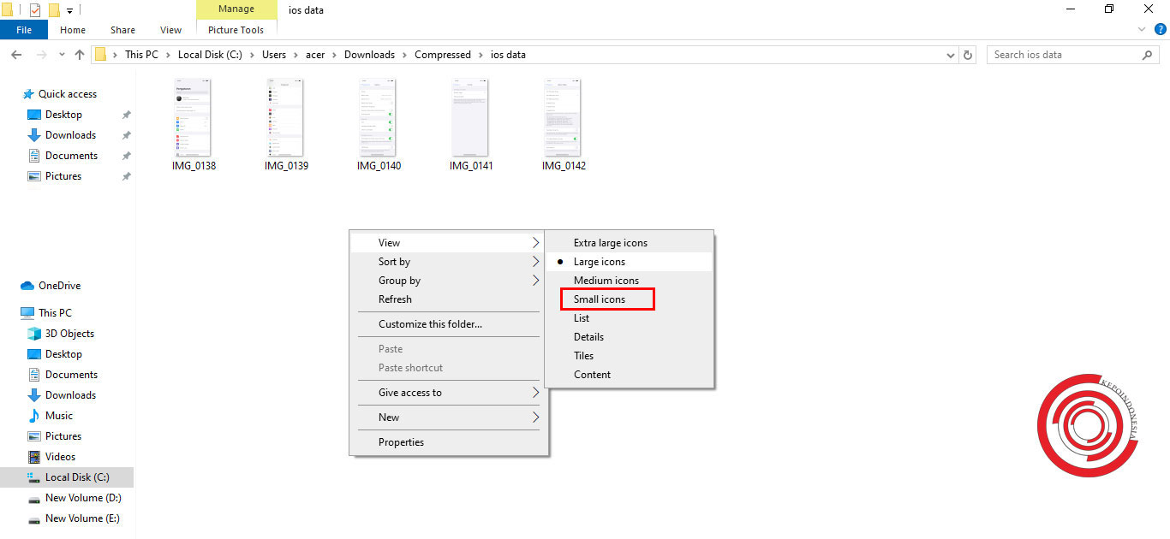Open Properties from the context menu
The image size is (1170, 539).
(401, 441)
